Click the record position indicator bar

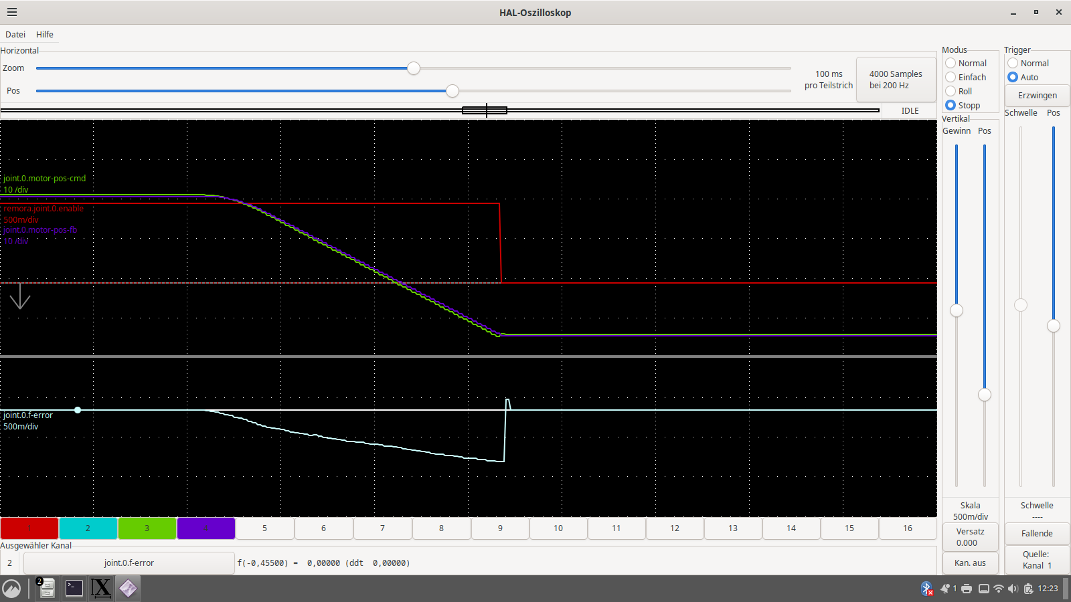click(x=440, y=110)
